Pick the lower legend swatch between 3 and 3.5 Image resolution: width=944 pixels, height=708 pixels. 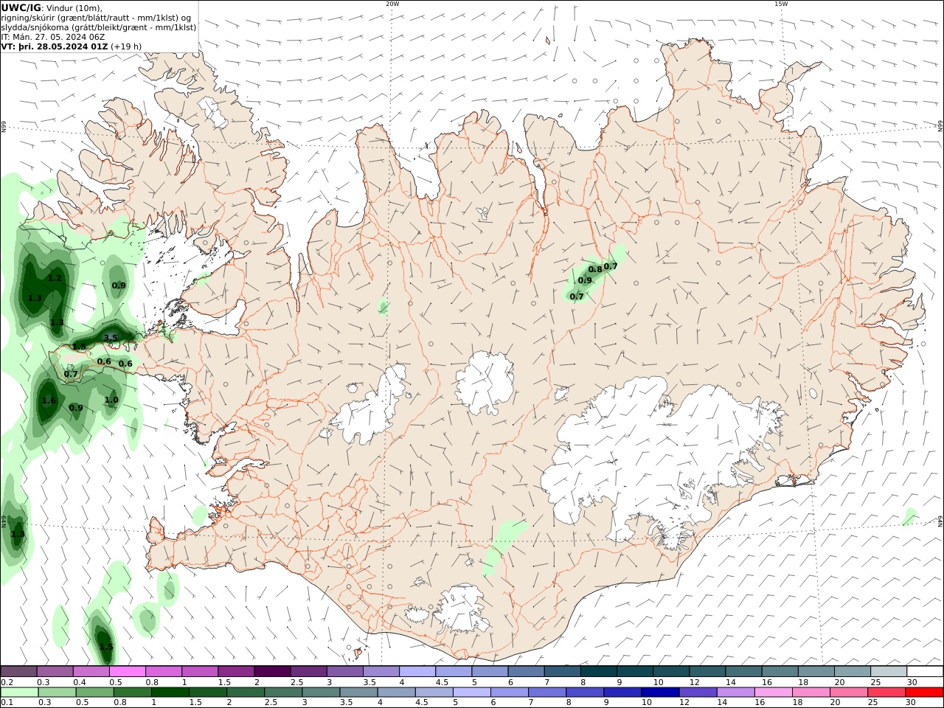321,692
